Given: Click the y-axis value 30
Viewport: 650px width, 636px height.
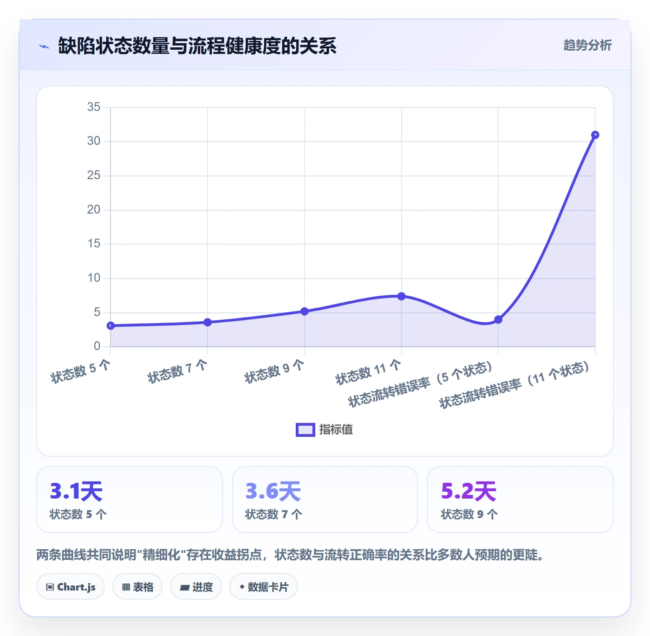Looking at the screenshot, I should coord(94,141).
